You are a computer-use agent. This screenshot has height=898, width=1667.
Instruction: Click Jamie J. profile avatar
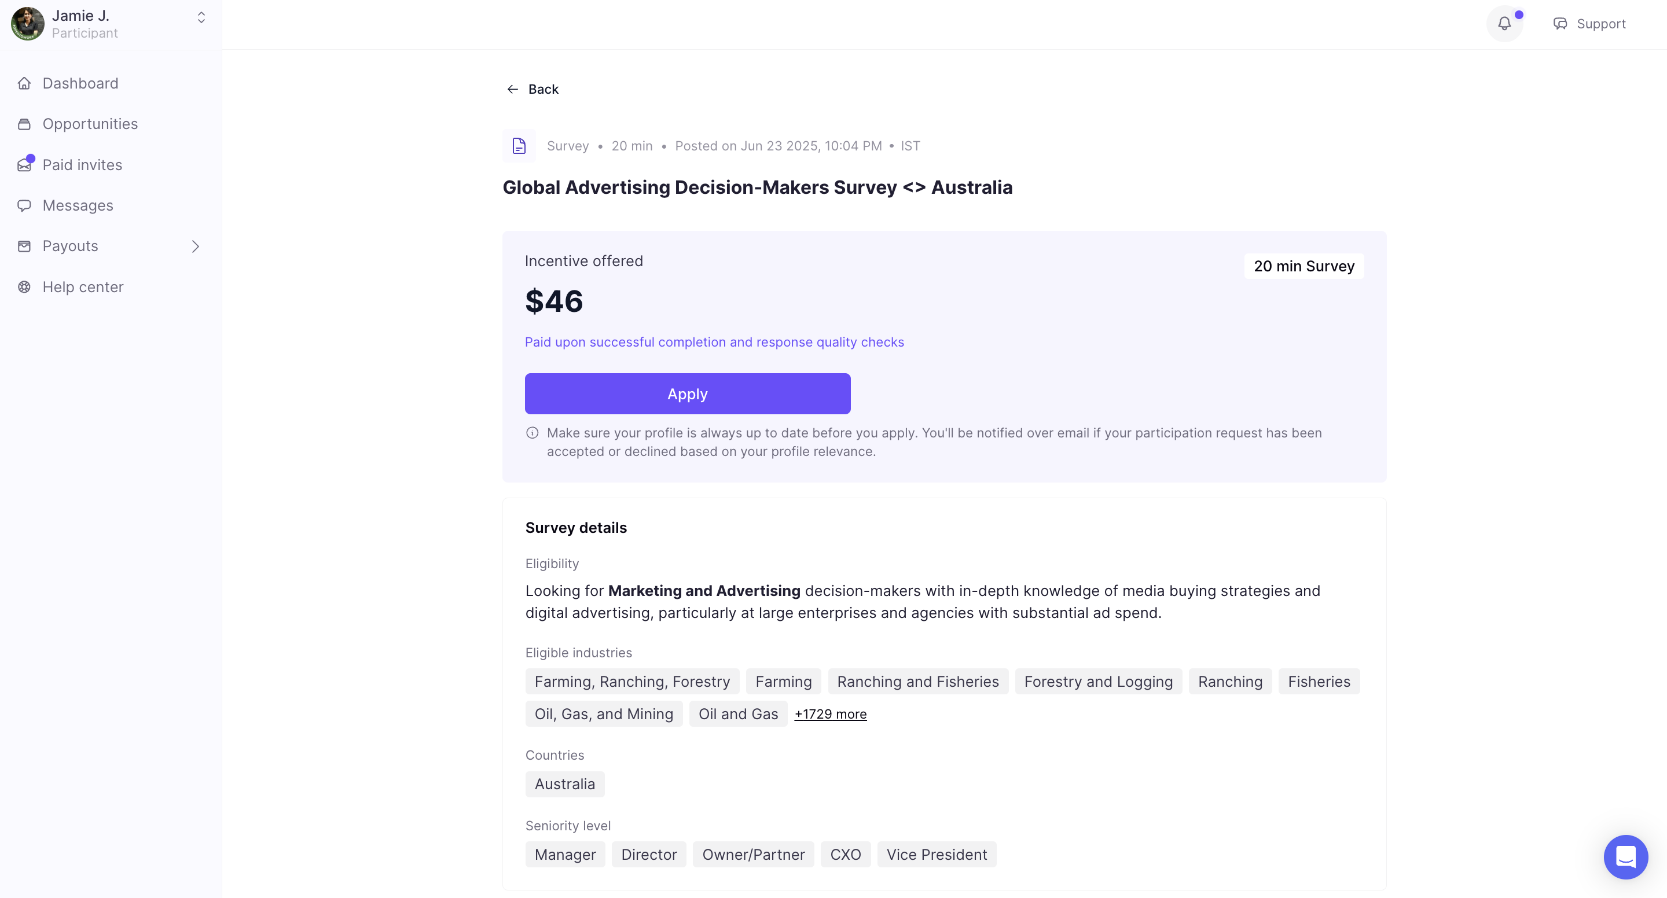[x=28, y=24]
